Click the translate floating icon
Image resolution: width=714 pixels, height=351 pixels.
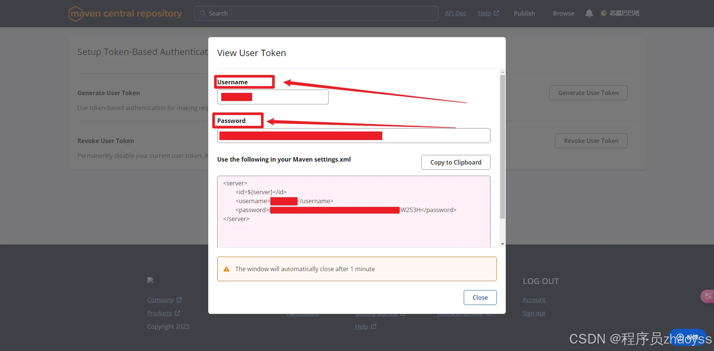pyautogui.click(x=708, y=296)
